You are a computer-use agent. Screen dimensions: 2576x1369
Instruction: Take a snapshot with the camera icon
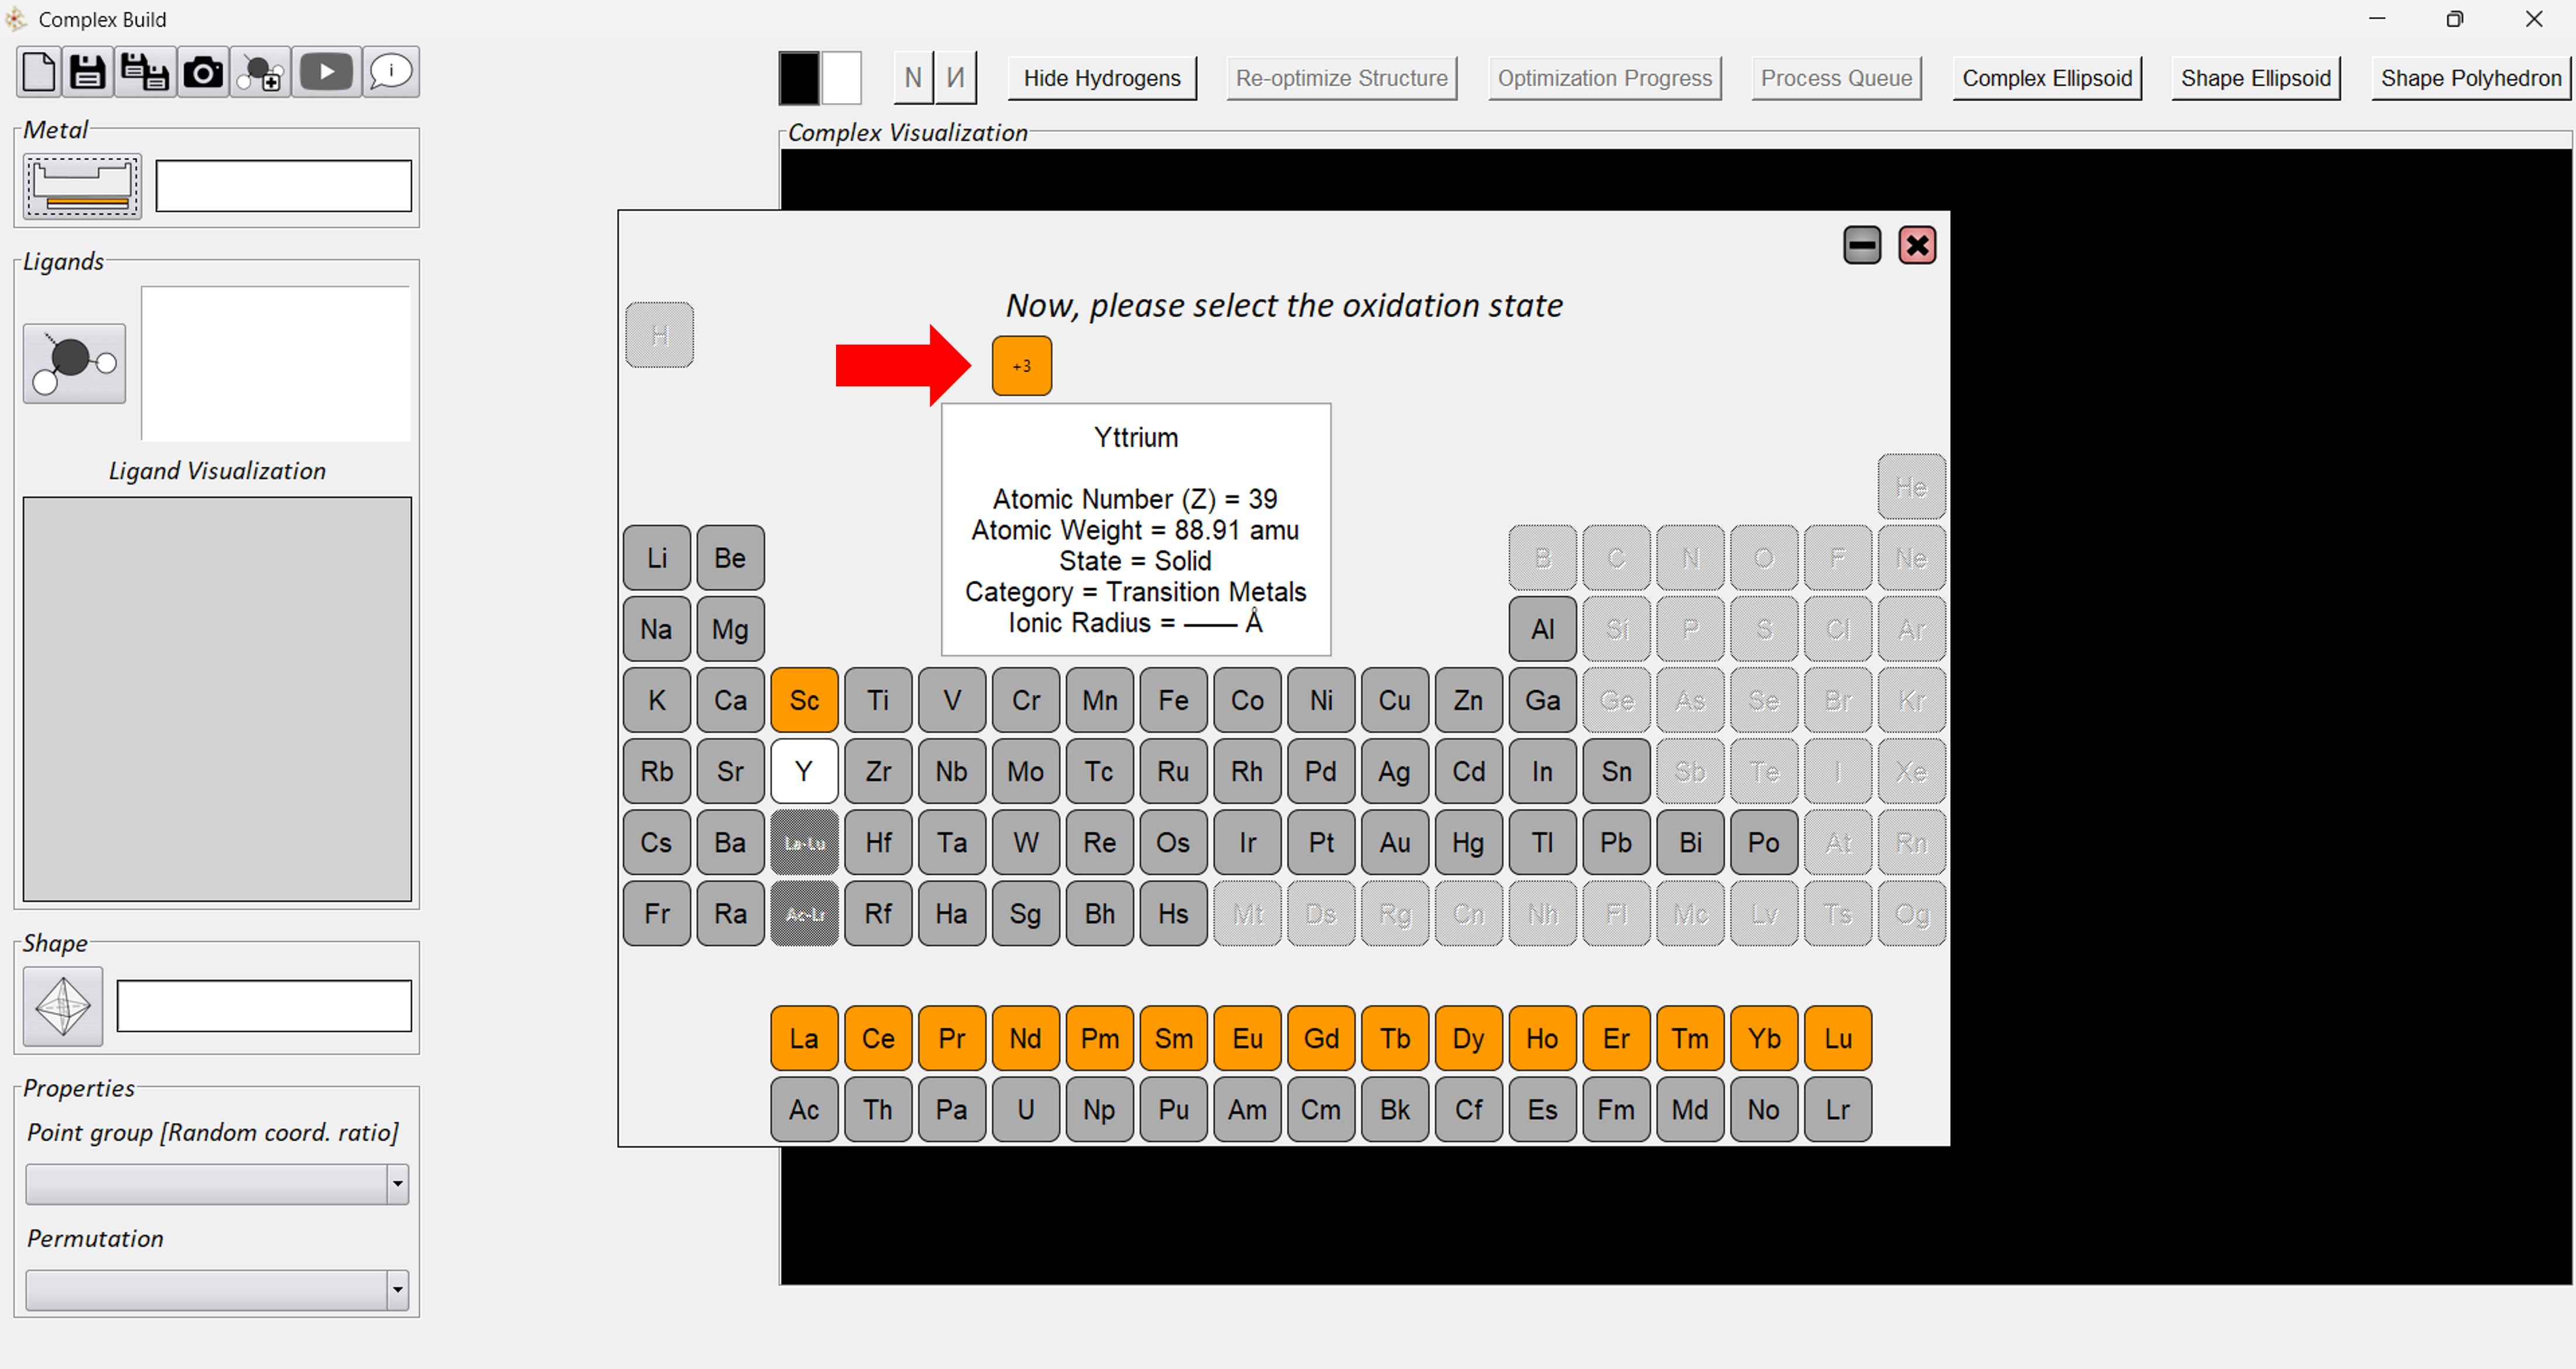(203, 72)
